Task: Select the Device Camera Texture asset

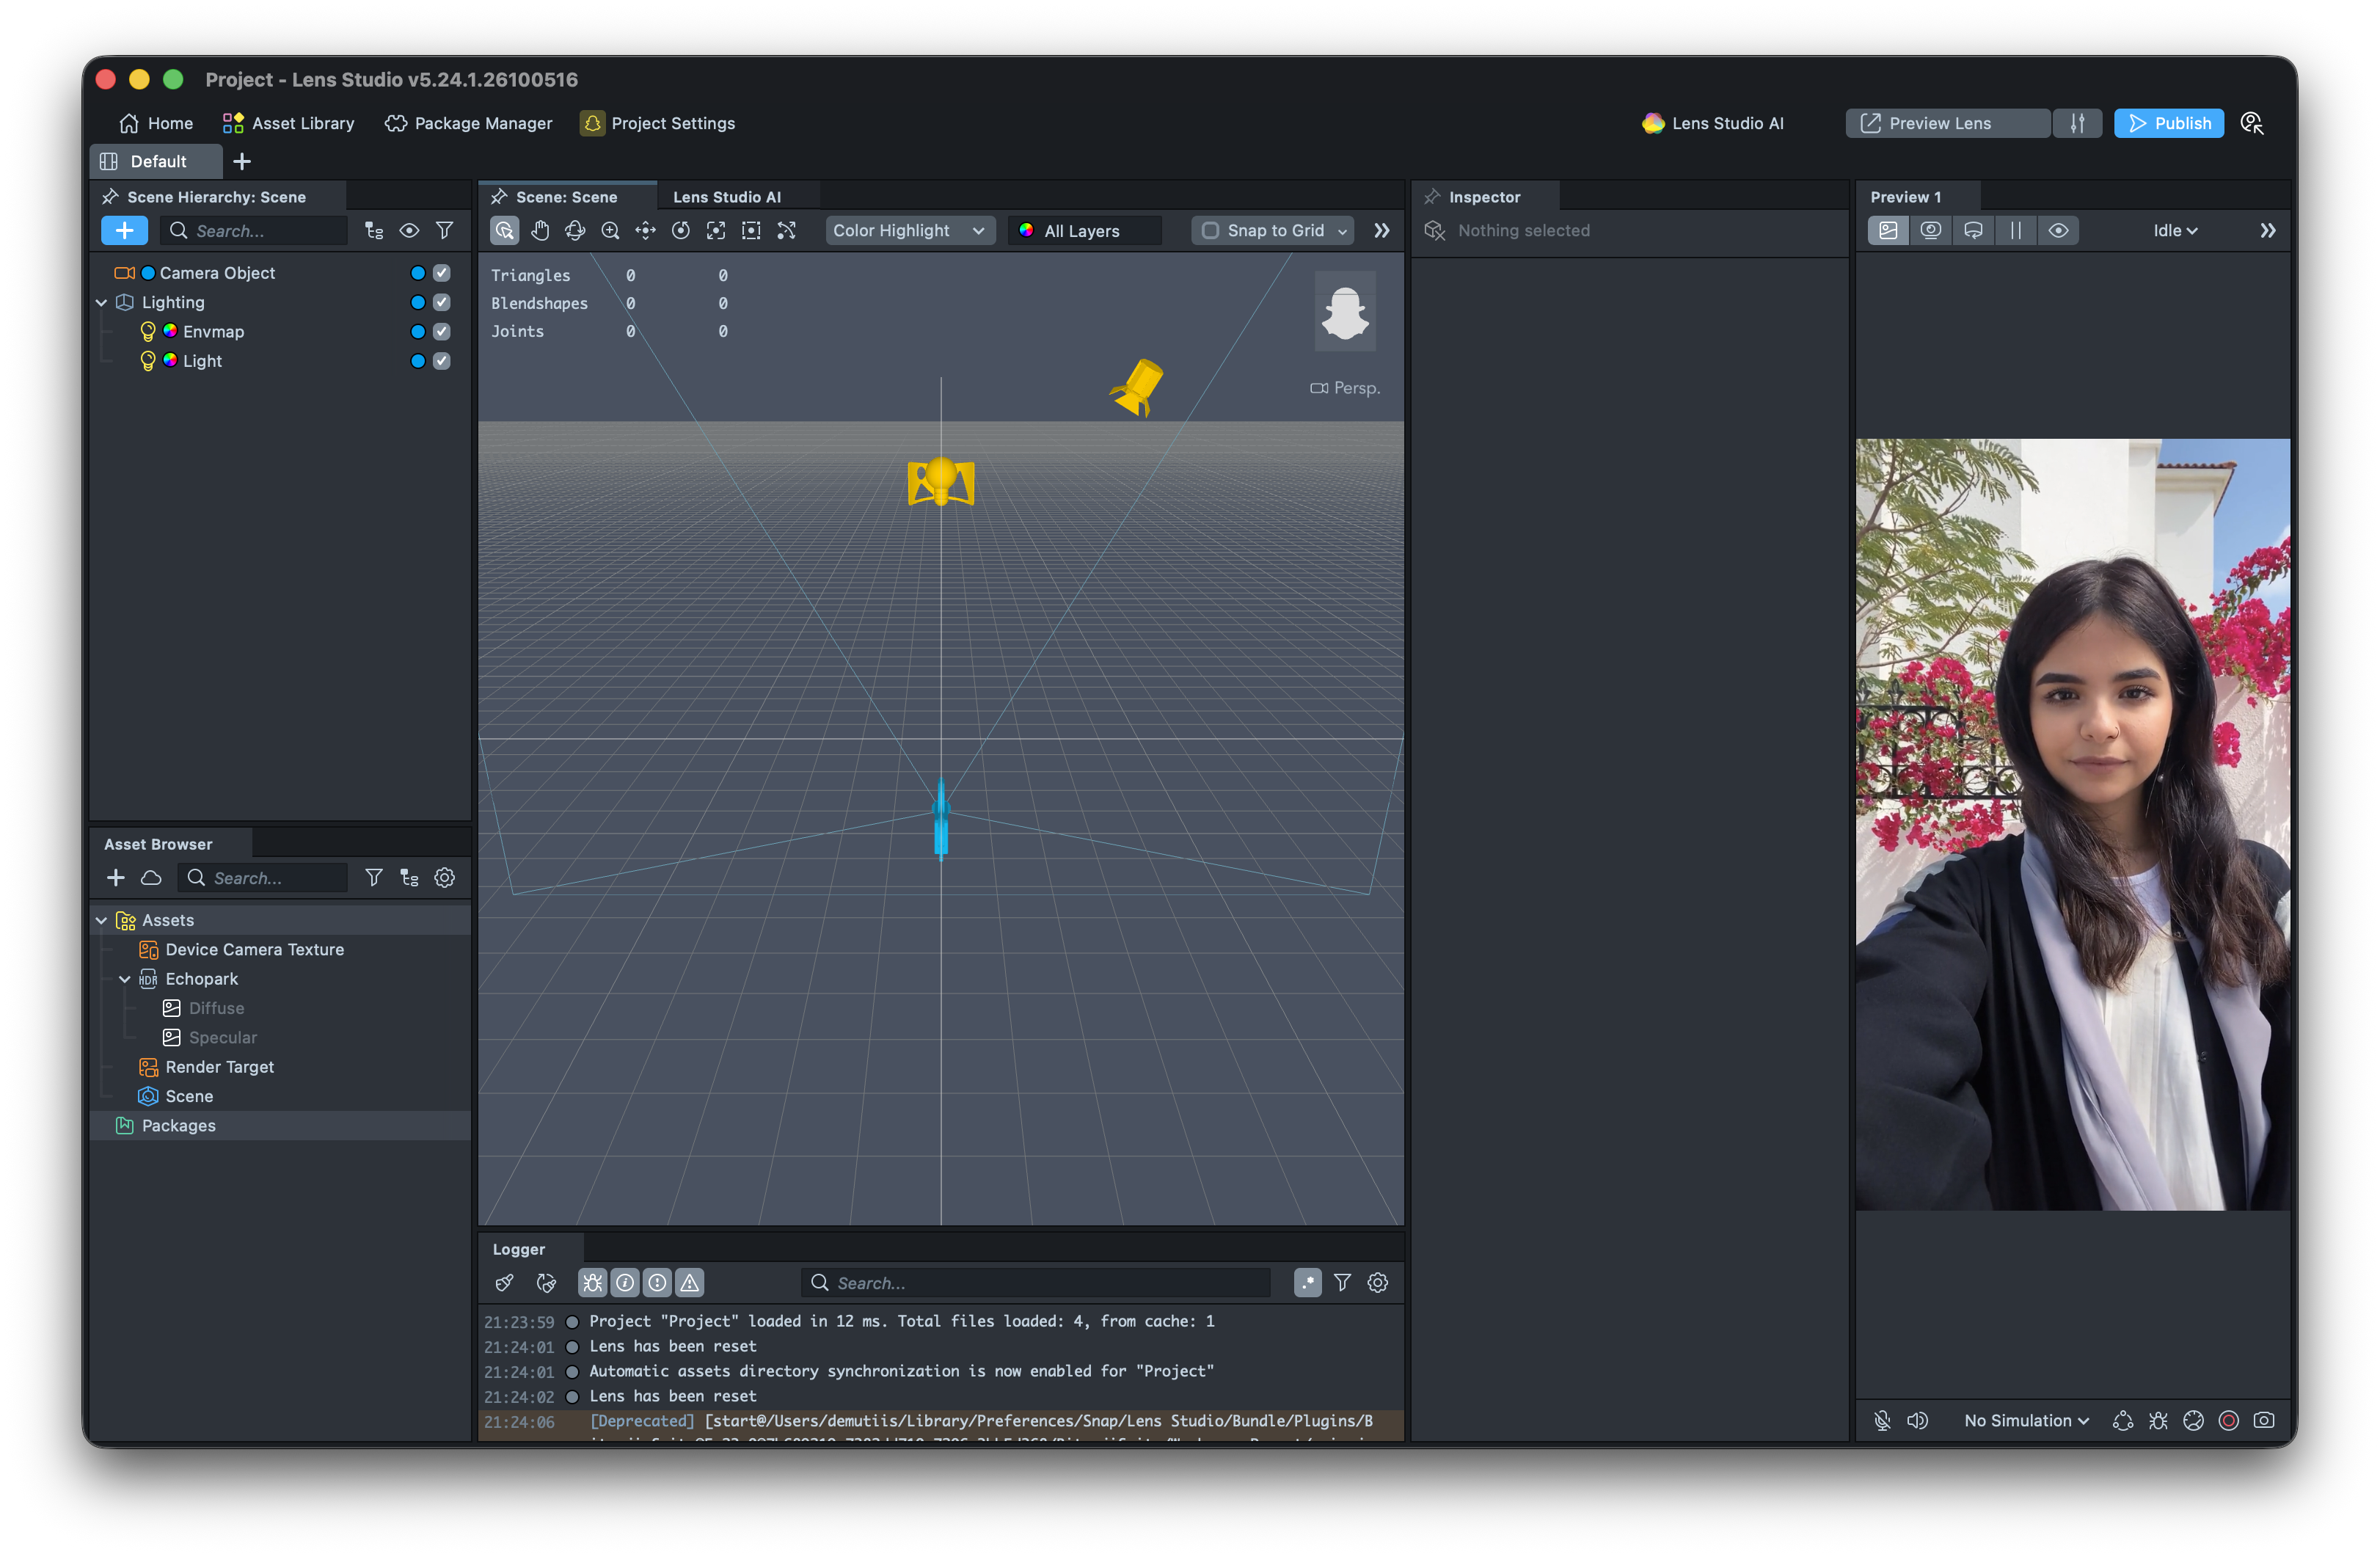Action: point(254,950)
